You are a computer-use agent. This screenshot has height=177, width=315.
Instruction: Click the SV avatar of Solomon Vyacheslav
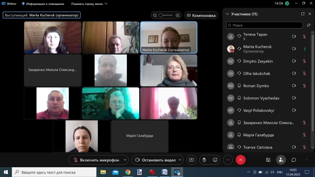pyautogui.click(x=231, y=98)
